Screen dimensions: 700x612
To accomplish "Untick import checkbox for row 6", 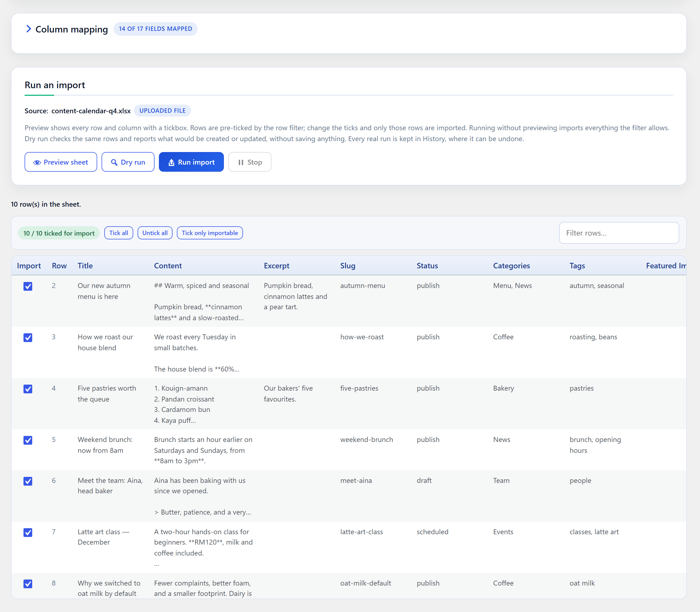I will coord(28,481).
